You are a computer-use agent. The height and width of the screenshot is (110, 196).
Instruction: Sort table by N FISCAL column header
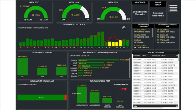[x=137, y=56]
